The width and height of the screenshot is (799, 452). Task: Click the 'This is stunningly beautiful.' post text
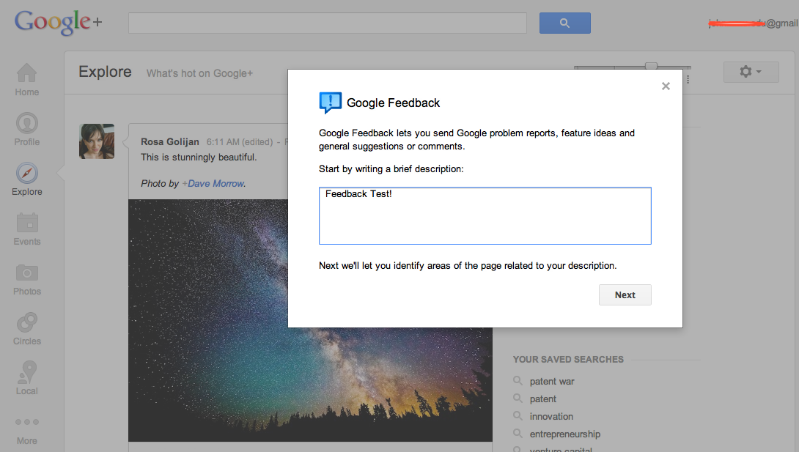pyautogui.click(x=199, y=158)
